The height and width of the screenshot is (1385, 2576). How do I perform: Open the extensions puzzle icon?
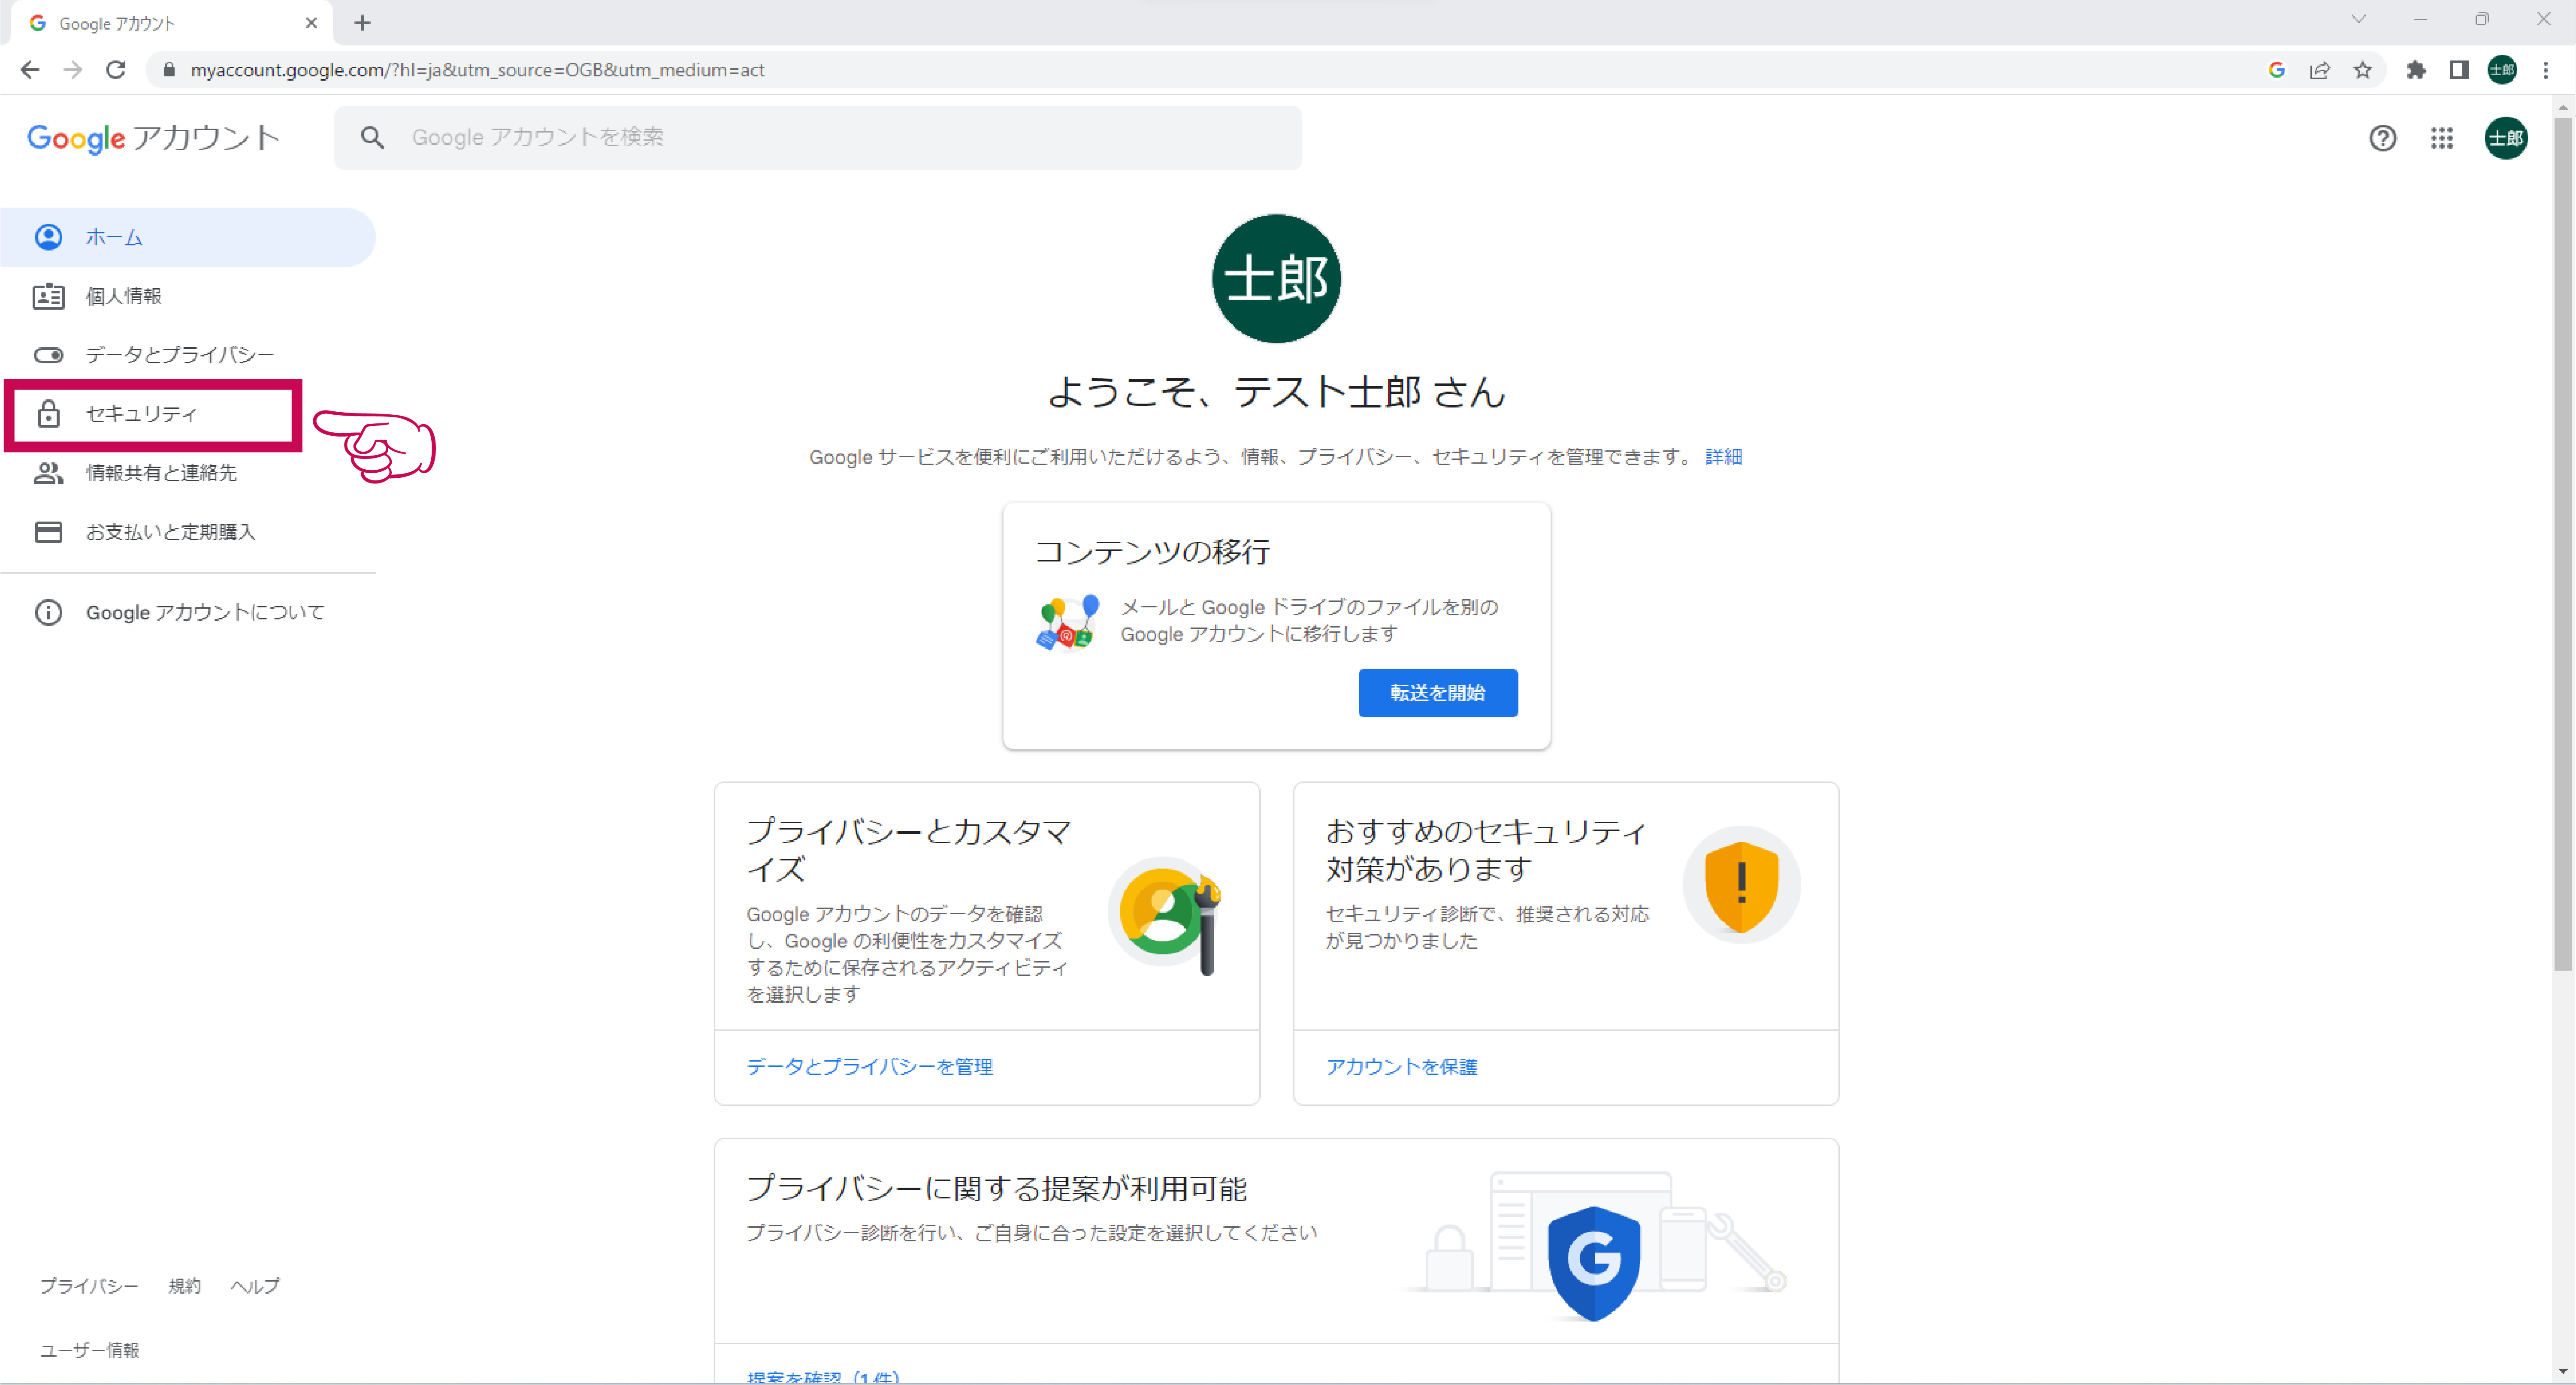coord(2415,70)
